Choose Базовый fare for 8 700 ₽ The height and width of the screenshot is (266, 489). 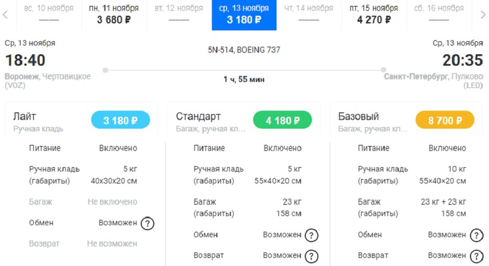[445, 120]
